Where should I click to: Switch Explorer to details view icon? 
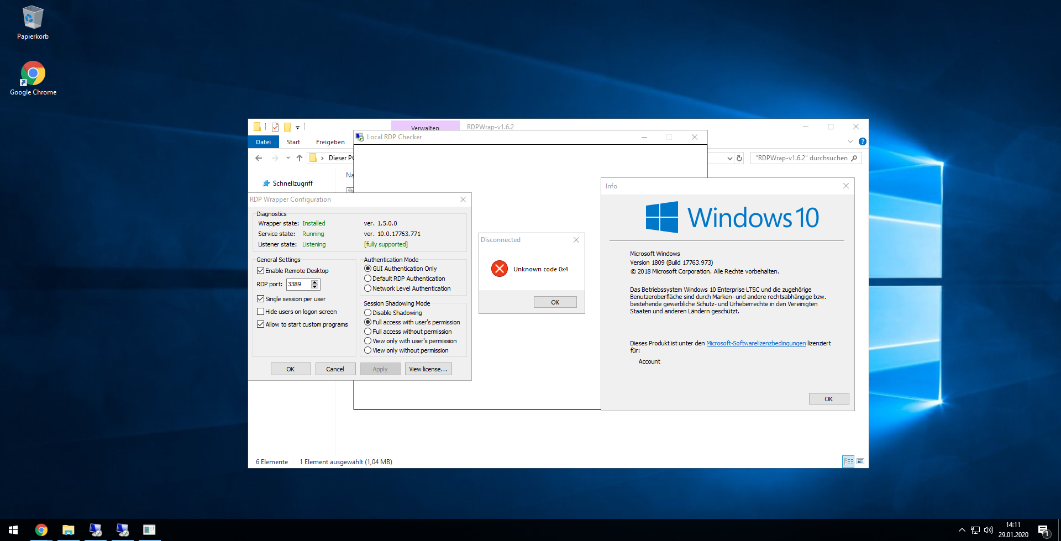(x=848, y=461)
